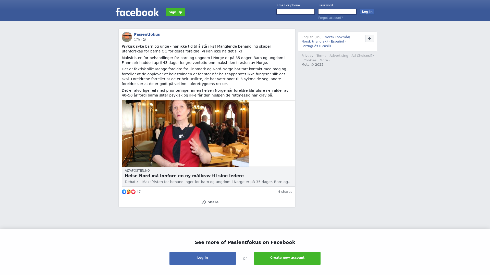Open the Pasientfokus profile picture
The image size is (490, 275).
[127, 37]
